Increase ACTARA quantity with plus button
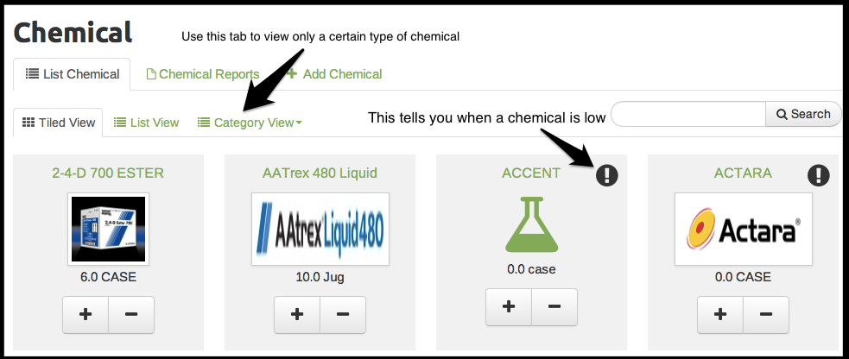849x359 pixels. click(x=719, y=315)
